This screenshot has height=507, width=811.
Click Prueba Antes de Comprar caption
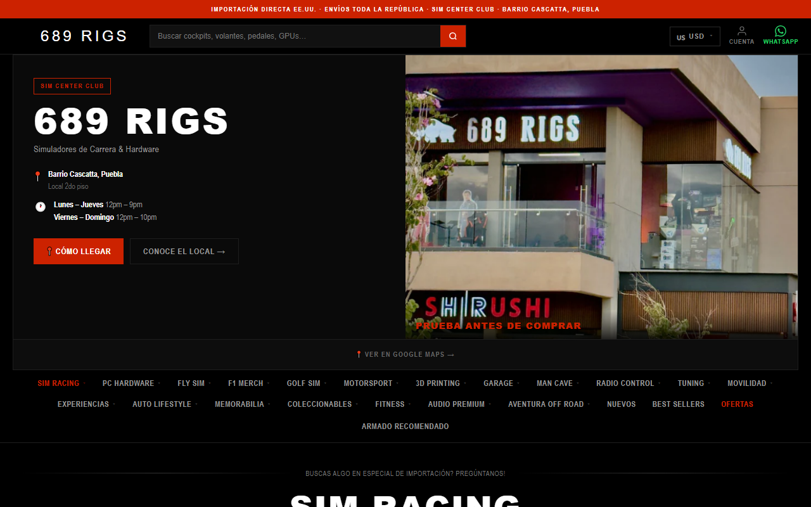pyautogui.click(x=499, y=326)
